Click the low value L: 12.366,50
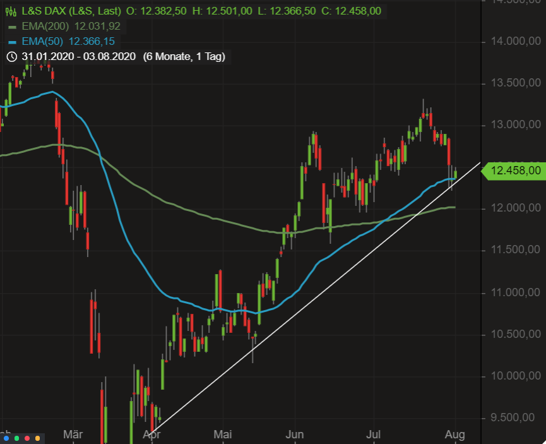Viewport: 546px width, 444px height. pos(287,11)
